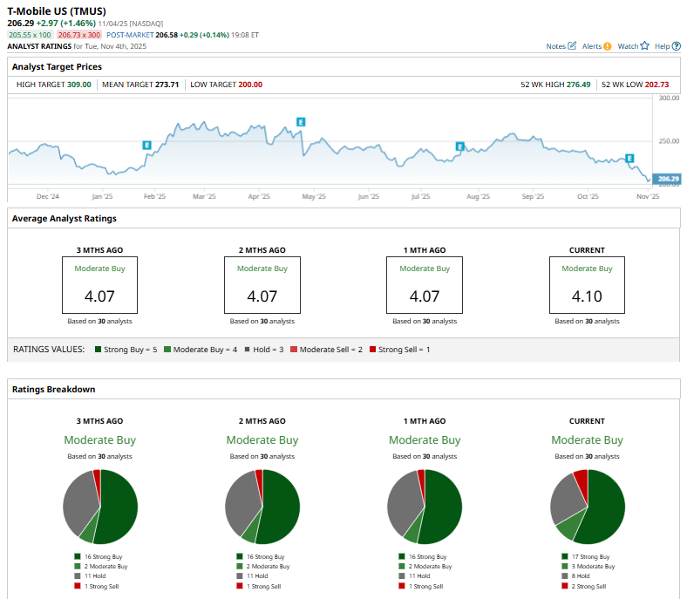687x599 pixels.
Task: Select the earnings marker just before May '25
Action: (x=301, y=121)
